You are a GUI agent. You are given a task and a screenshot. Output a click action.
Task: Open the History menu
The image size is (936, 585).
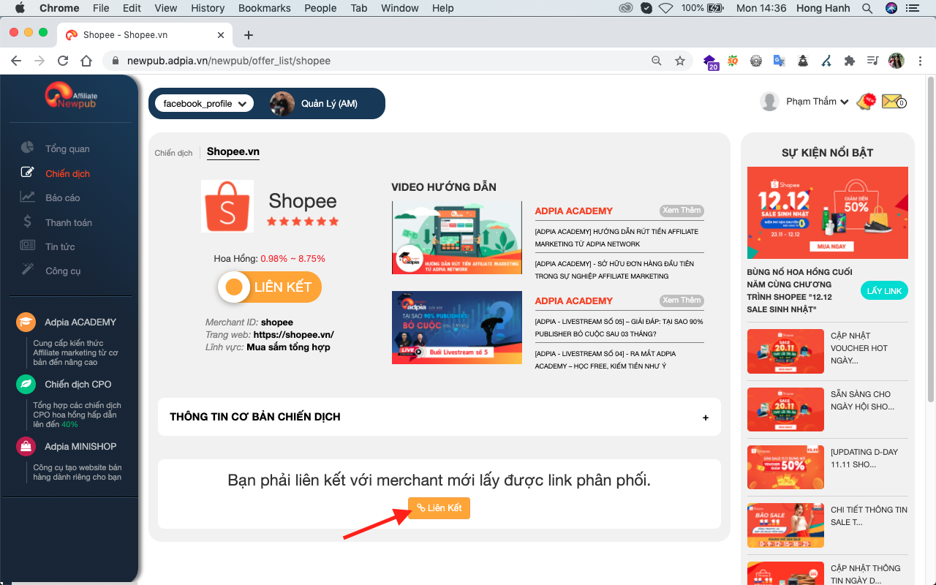[208, 8]
